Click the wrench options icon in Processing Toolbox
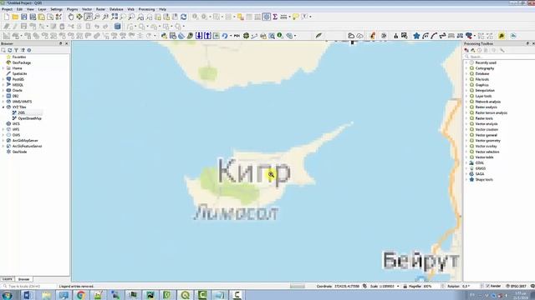The width and height of the screenshot is (535, 300). (502, 50)
